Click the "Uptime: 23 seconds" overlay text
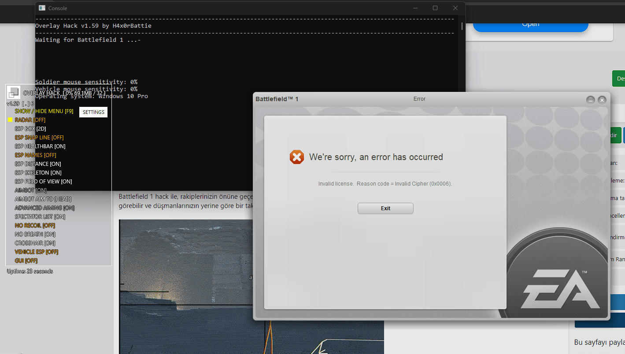 30,271
